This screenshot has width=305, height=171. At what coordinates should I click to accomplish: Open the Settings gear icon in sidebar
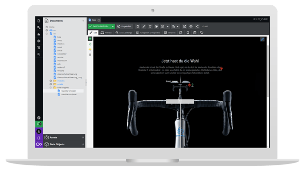point(38,41)
